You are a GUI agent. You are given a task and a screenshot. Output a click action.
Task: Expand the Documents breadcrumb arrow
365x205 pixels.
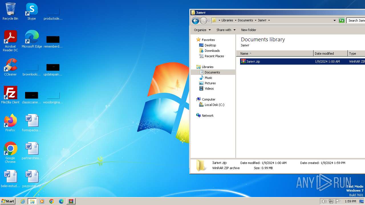coord(255,20)
